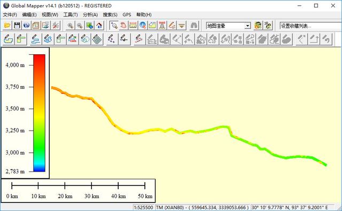Click the 1:525500 scale in status bar
The width and height of the screenshot is (342, 211).
coord(143,207)
